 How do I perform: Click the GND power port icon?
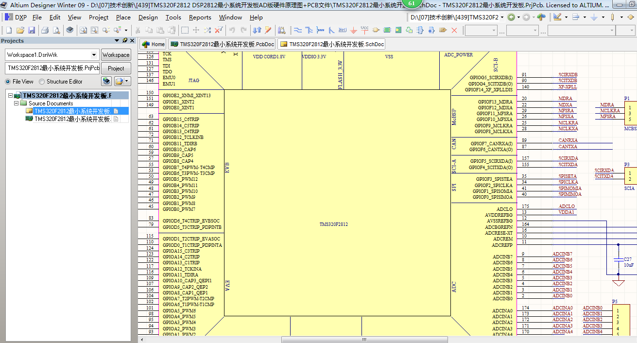353,30
